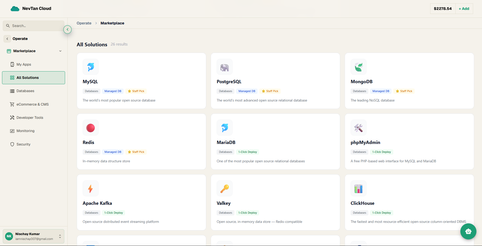Click the Marketplace breadcrumb
Image resolution: width=482 pixels, height=246 pixels.
pyautogui.click(x=112, y=23)
